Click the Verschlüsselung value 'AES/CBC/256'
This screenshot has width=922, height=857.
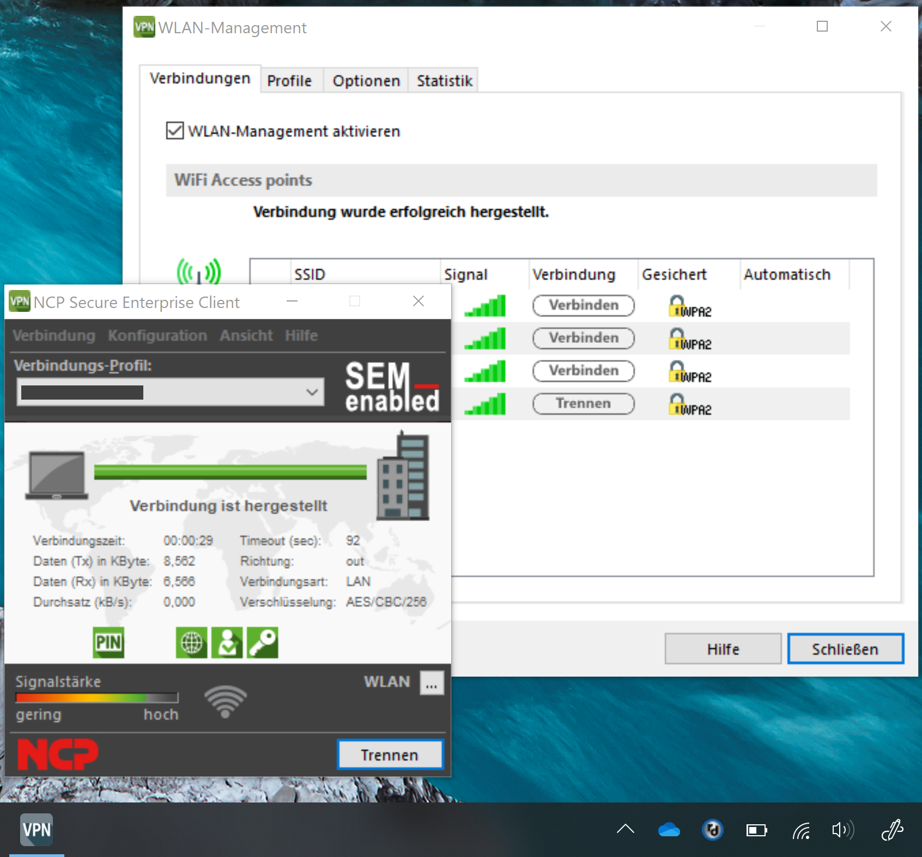click(386, 602)
